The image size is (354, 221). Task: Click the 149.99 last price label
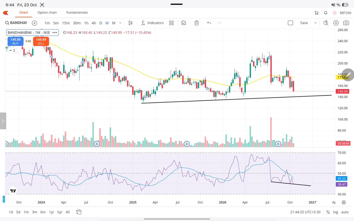point(342,92)
